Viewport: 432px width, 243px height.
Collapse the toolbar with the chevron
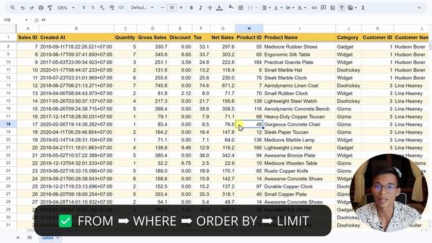click(x=419, y=7)
